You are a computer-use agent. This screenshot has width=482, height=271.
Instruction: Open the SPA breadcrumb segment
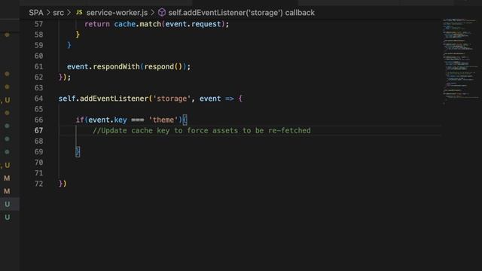[x=36, y=13]
